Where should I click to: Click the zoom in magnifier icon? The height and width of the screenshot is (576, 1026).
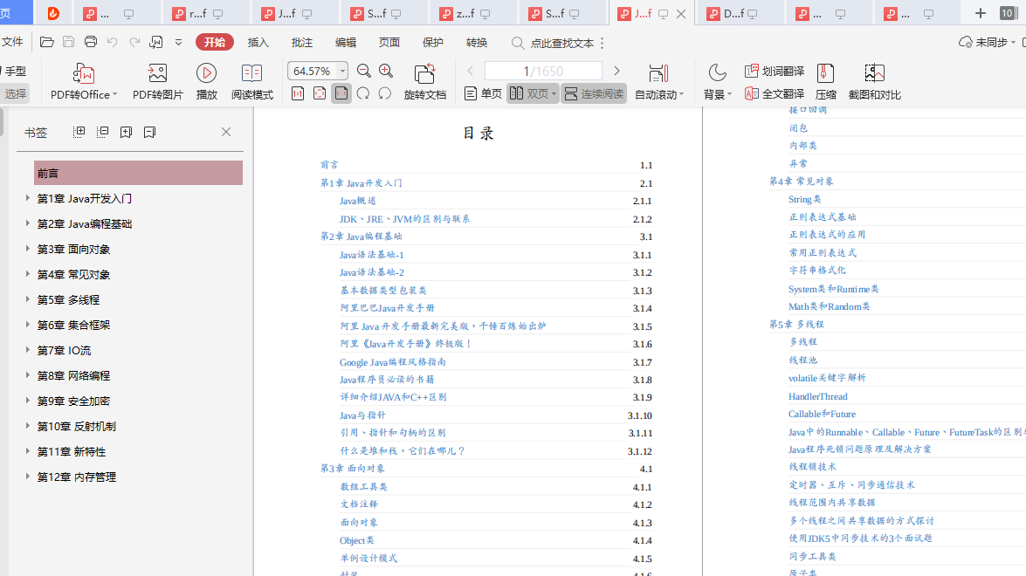[x=386, y=71]
